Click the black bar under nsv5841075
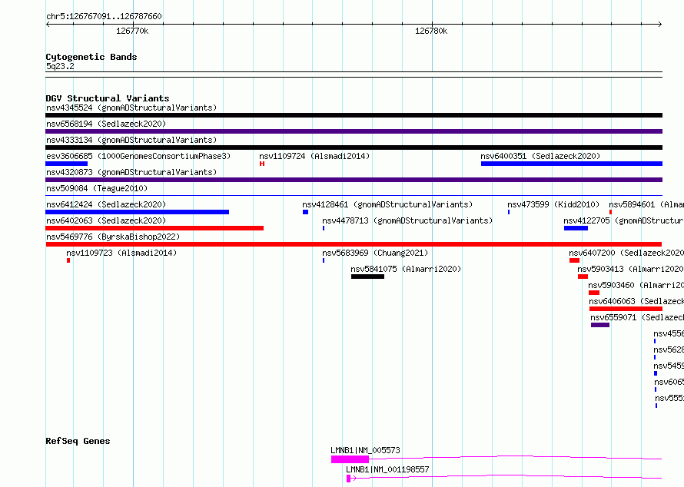Viewport: 684px width, 487px height. click(x=367, y=277)
